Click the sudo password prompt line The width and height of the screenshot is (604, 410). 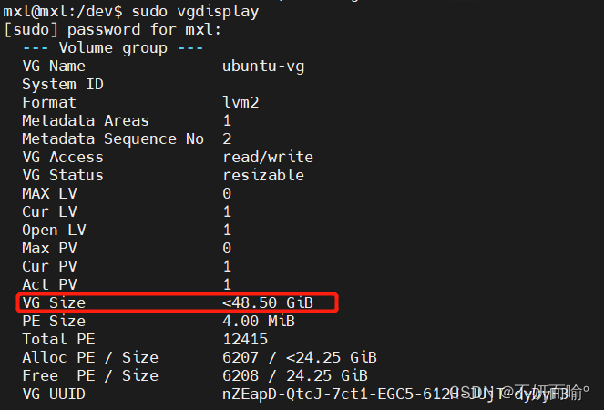[112, 30]
